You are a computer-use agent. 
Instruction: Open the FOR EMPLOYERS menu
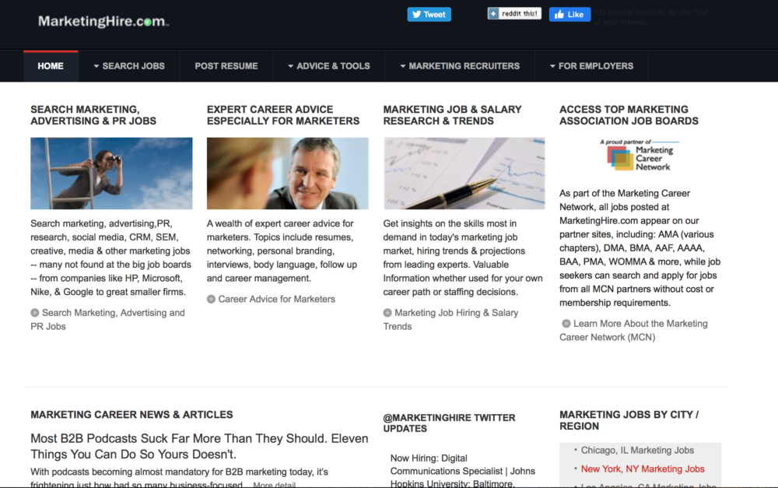point(591,66)
